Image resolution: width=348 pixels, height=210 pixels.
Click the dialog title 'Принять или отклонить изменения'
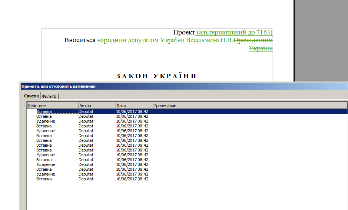tap(59, 87)
